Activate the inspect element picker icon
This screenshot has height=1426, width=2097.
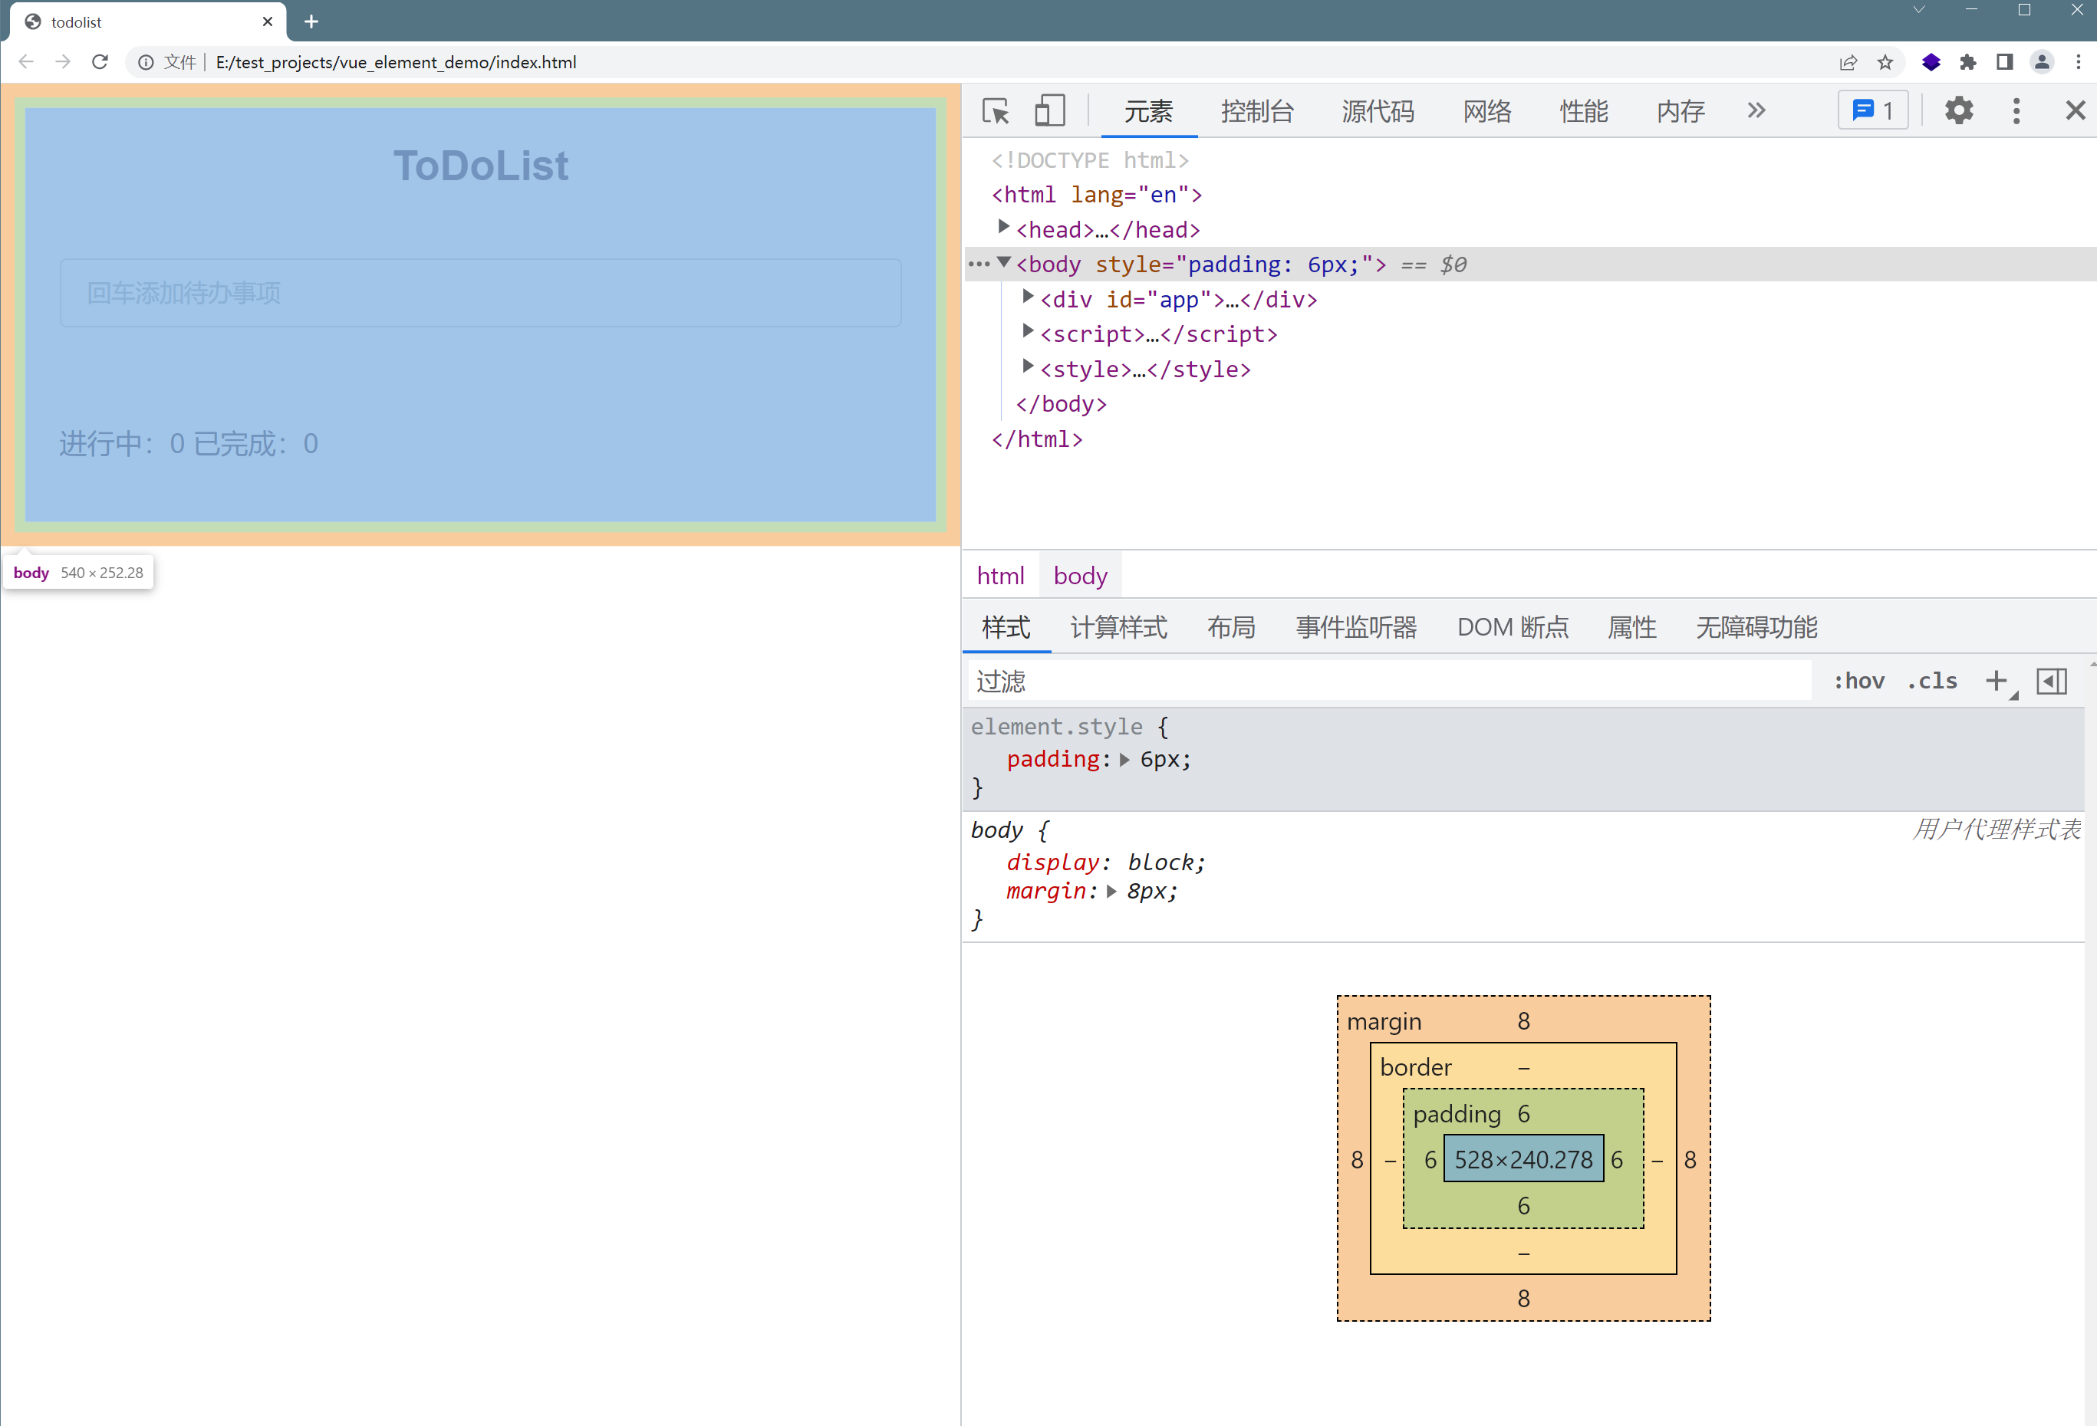[996, 111]
